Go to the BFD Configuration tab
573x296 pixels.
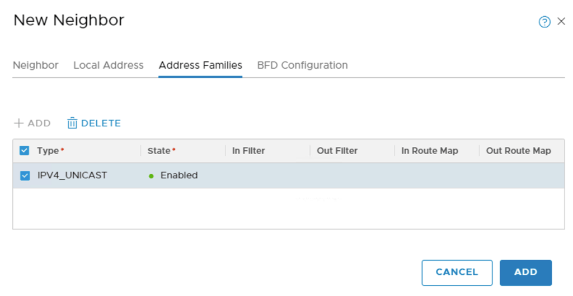tap(302, 65)
